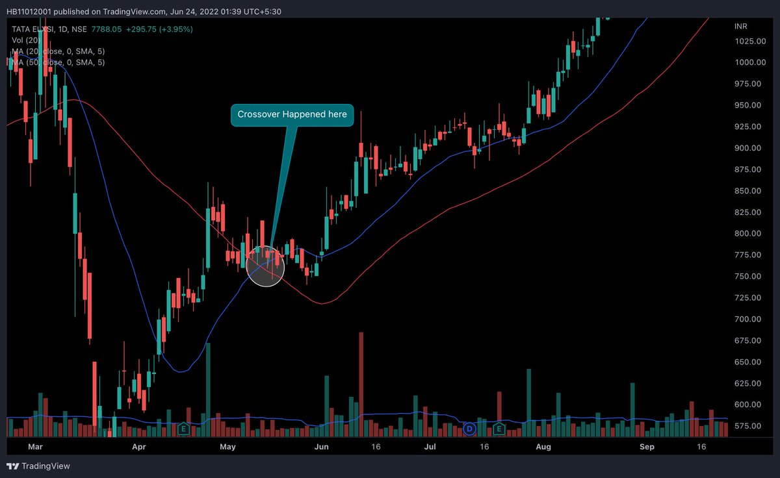Screen dimensions: 780x478
Task: Click the Vol (20) indicator legend
Action: tap(25, 40)
